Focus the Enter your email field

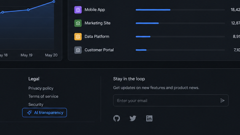(x=171, y=100)
